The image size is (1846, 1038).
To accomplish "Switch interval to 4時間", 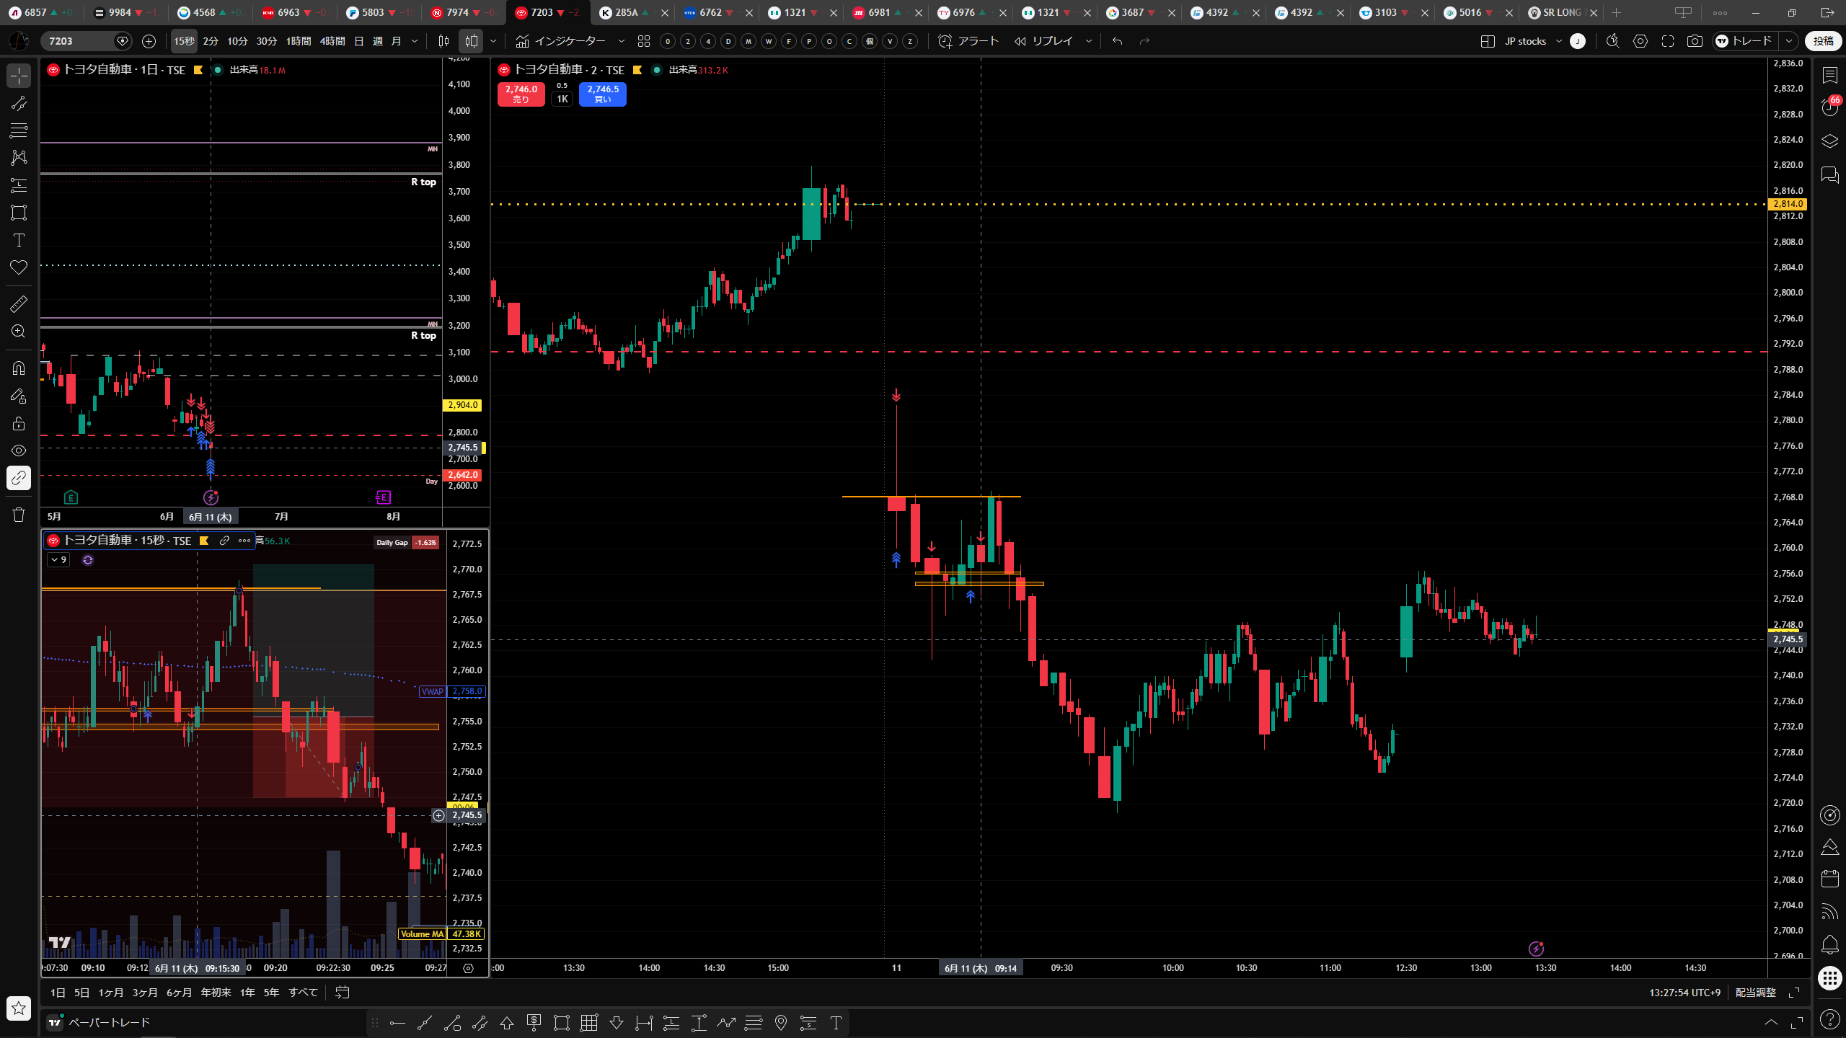I will tap(332, 41).
